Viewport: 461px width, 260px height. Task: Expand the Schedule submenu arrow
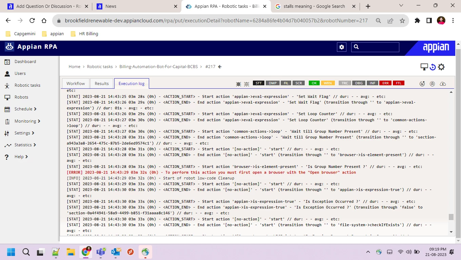(x=35, y=109)
